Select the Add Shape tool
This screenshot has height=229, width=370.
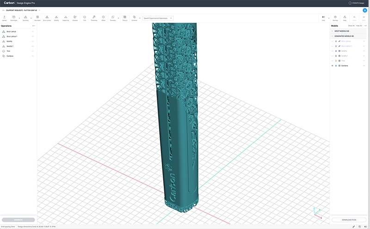pyautogui.click(x=14, y=18)
